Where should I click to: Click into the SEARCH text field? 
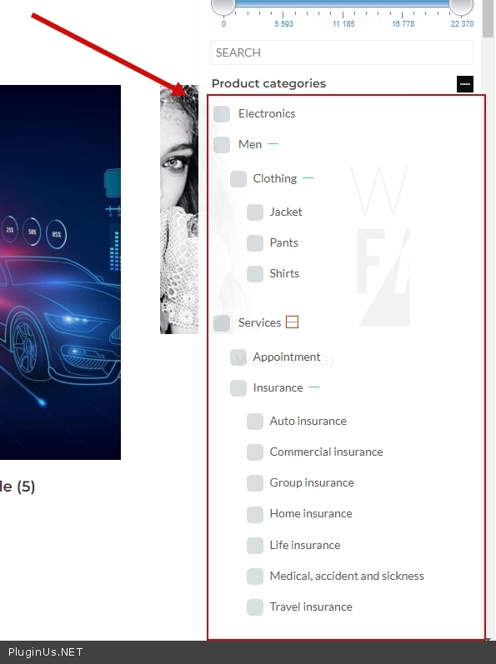tap(342, 52)
